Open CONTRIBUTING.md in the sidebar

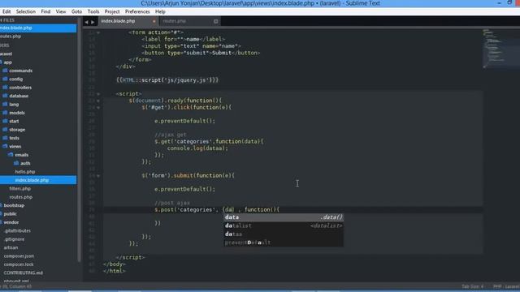tap(24, 273)
